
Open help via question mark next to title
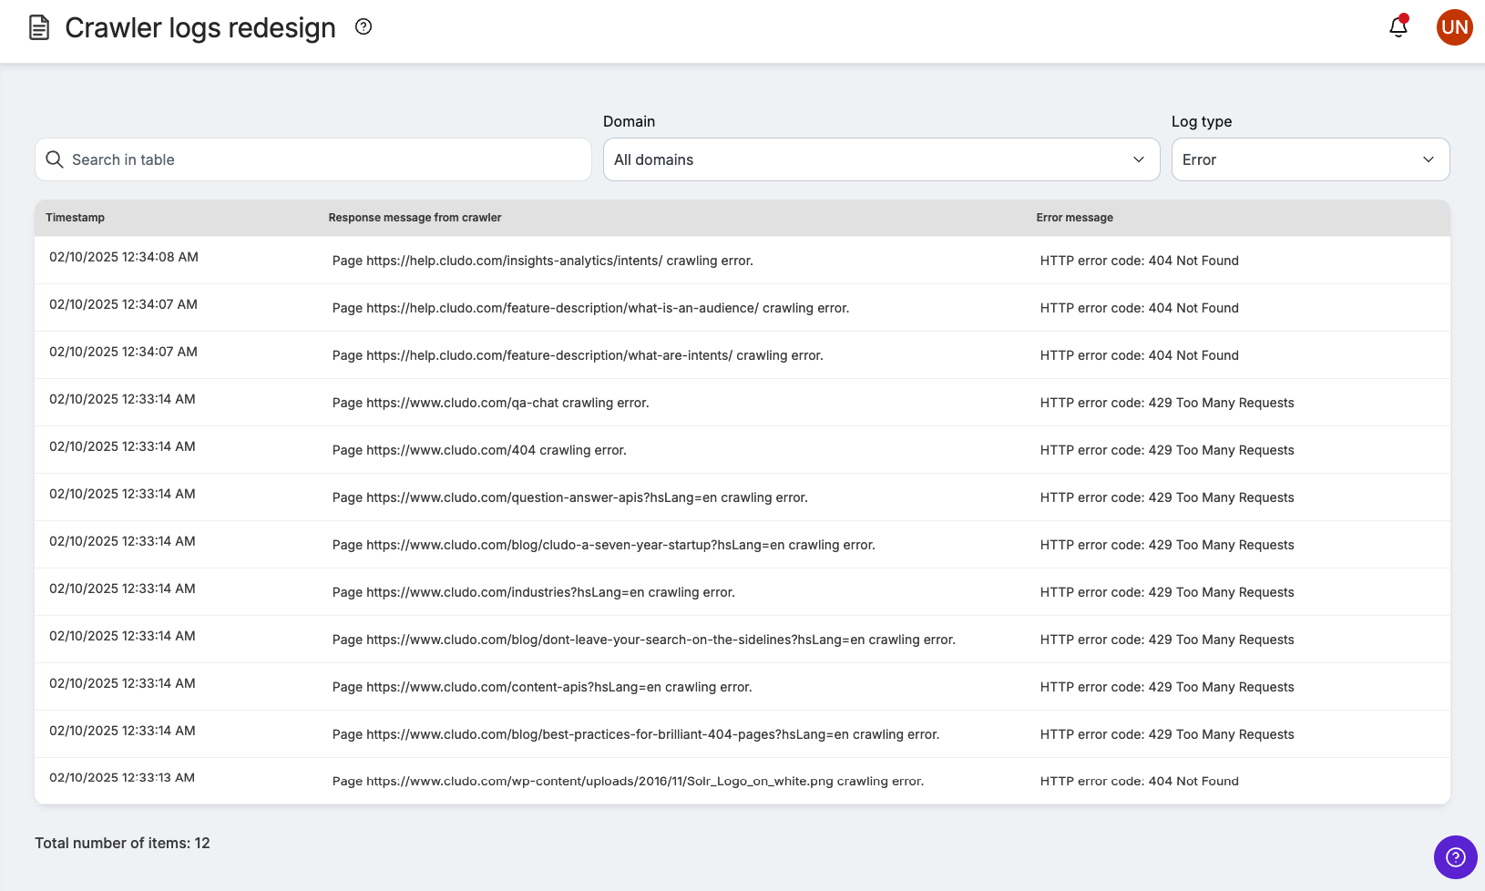[363, 26]
